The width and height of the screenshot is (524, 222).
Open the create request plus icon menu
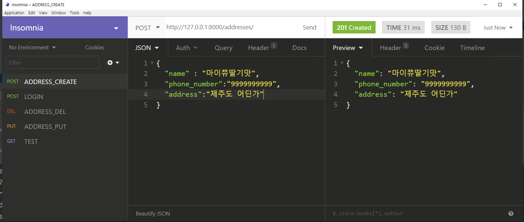pos(113,63)
